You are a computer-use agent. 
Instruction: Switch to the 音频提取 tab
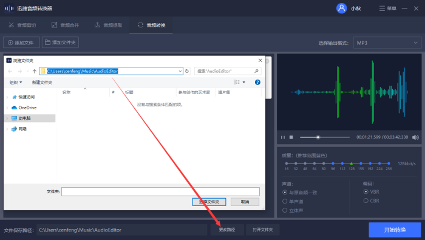[109, 25]
